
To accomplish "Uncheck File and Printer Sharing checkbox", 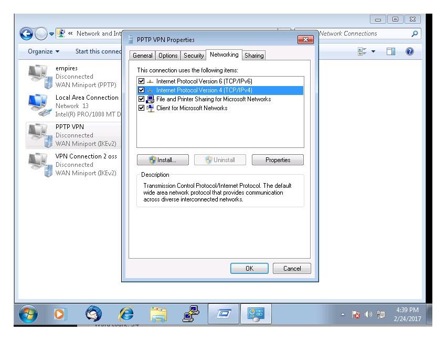I will [141, 99].
